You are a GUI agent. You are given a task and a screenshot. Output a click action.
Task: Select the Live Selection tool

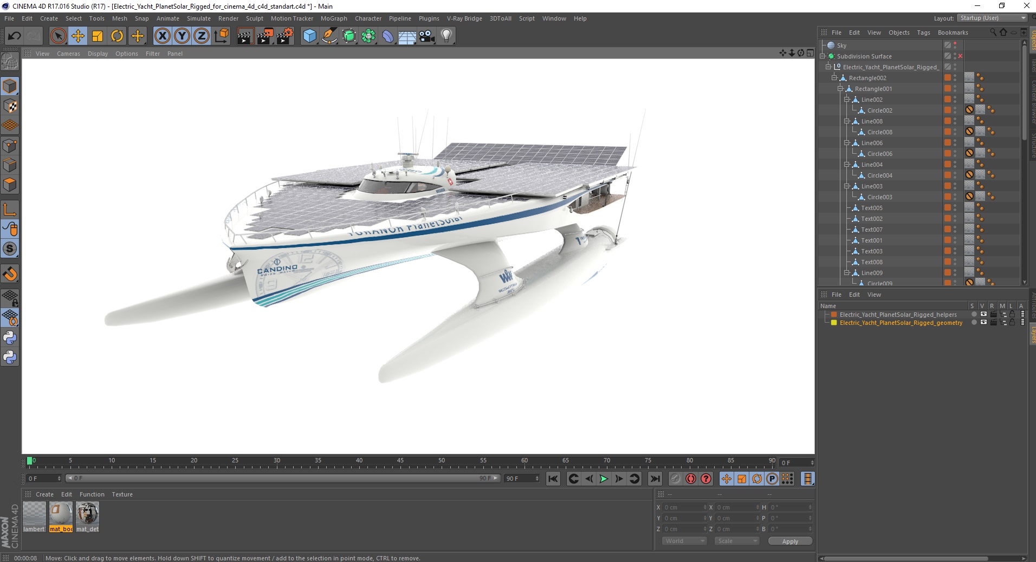click(58, 36)
